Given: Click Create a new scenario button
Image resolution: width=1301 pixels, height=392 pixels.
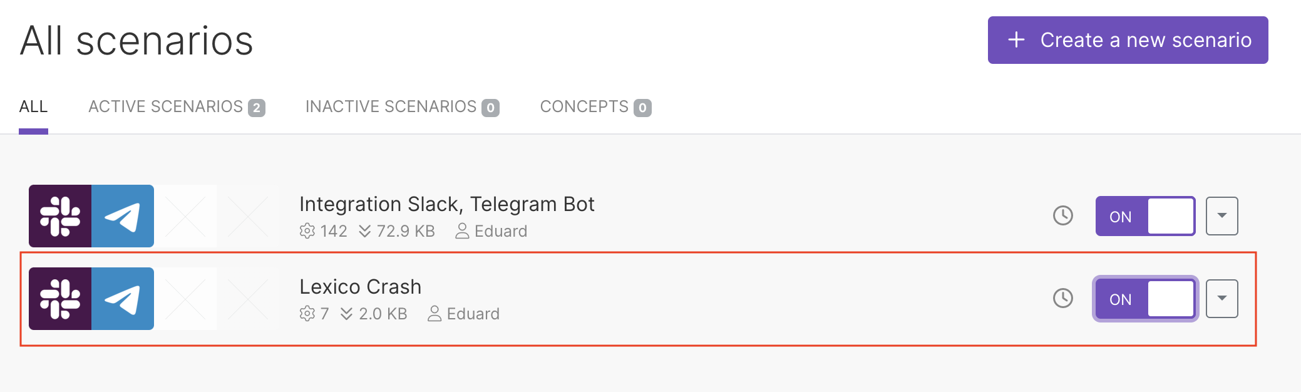Looking at the screenshot, I should click(x=1128, y=40).
